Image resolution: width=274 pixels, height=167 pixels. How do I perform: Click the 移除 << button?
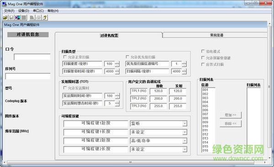(231, 124)
